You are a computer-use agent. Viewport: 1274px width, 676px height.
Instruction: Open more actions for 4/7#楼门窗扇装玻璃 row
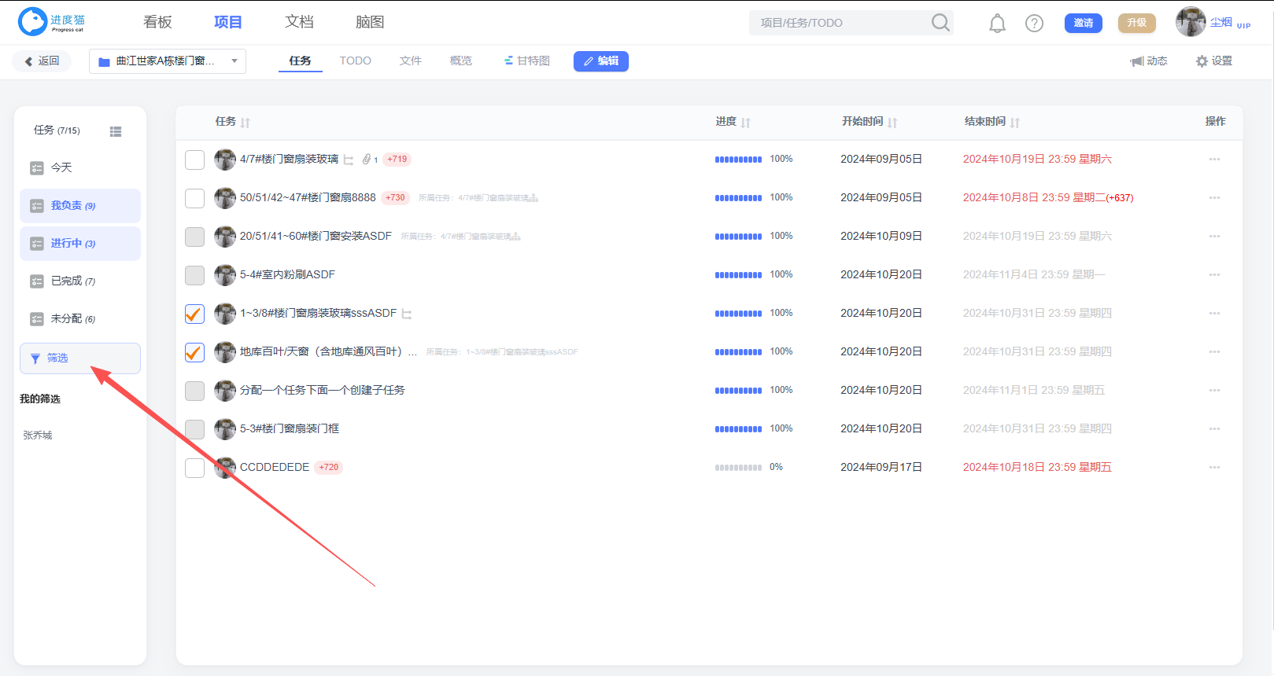coord(1214,160)
